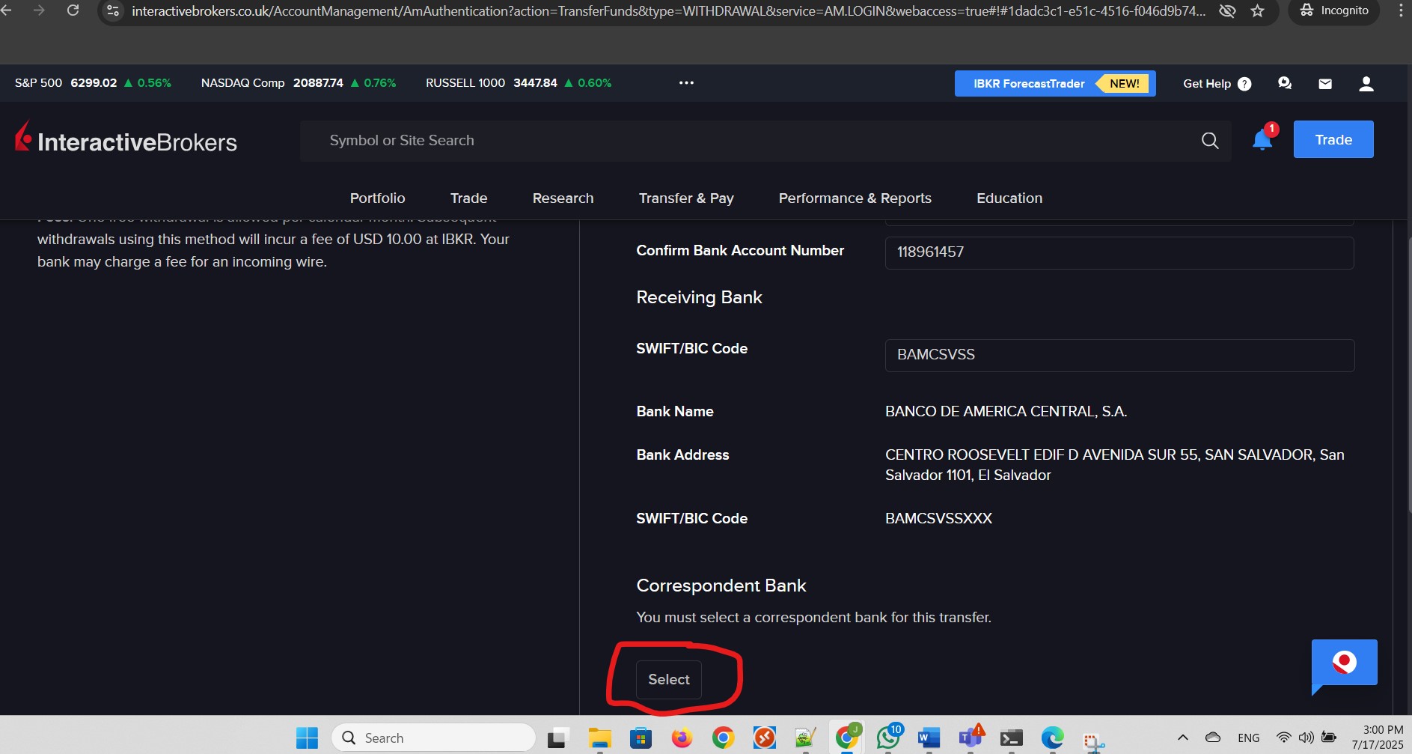Click the third-party cookies eye icon
Viewport: 1412px width, 754px height.
1227,10
